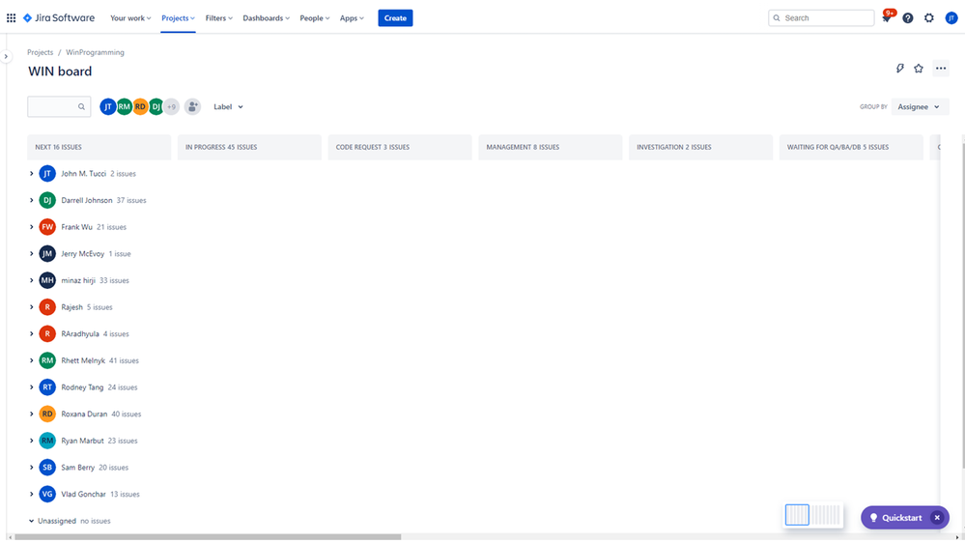Go to Projects breadcrumb link
This screenshot has width=965, height=543.
40,52
